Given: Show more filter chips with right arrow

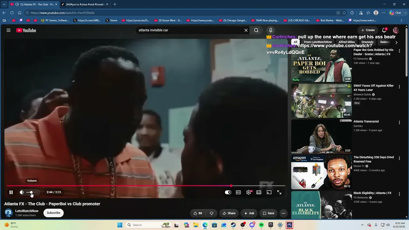Looking at the screenshot, I should (396, 42).
